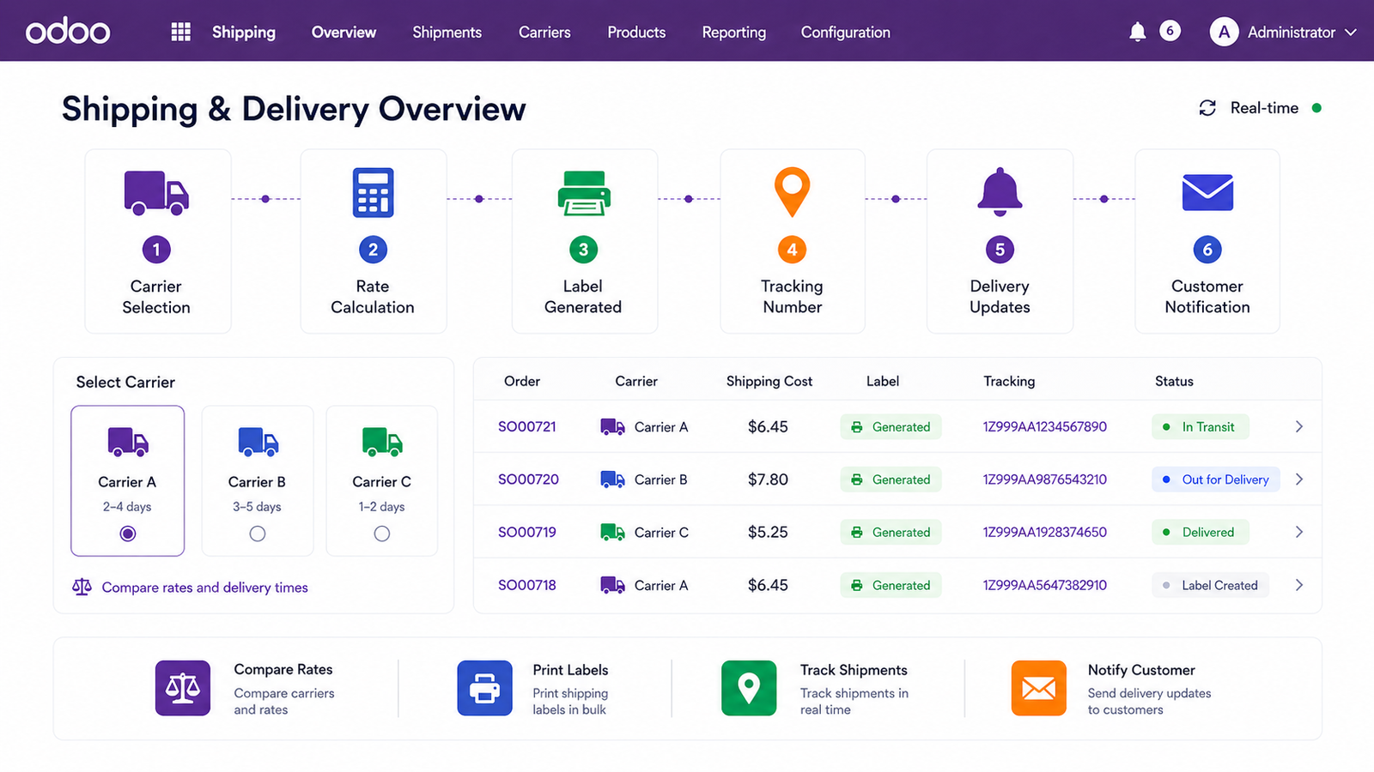This screenshot has width=1374, height=772.
Task: Open tracking number 1Z999AA1928374650
Action: (1045, 532)
